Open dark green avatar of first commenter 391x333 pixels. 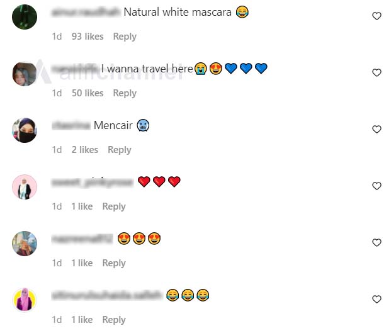point(25,17)
